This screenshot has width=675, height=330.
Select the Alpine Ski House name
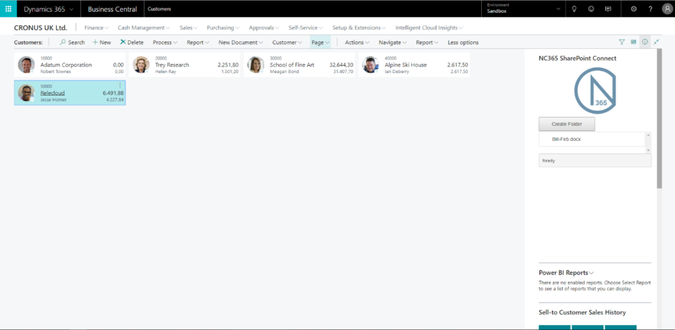coord(405,65)
